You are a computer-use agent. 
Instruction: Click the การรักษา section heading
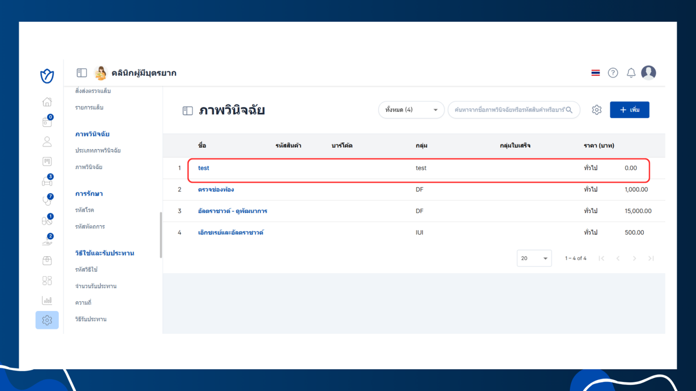[x=89, y=194]
